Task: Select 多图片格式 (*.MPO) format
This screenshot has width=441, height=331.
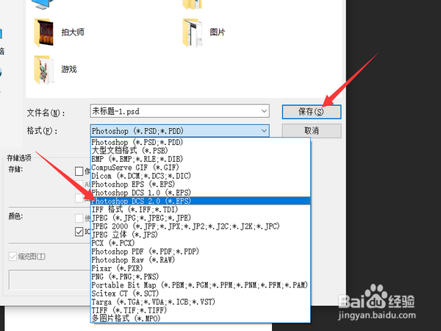Action: click(201, 318)
